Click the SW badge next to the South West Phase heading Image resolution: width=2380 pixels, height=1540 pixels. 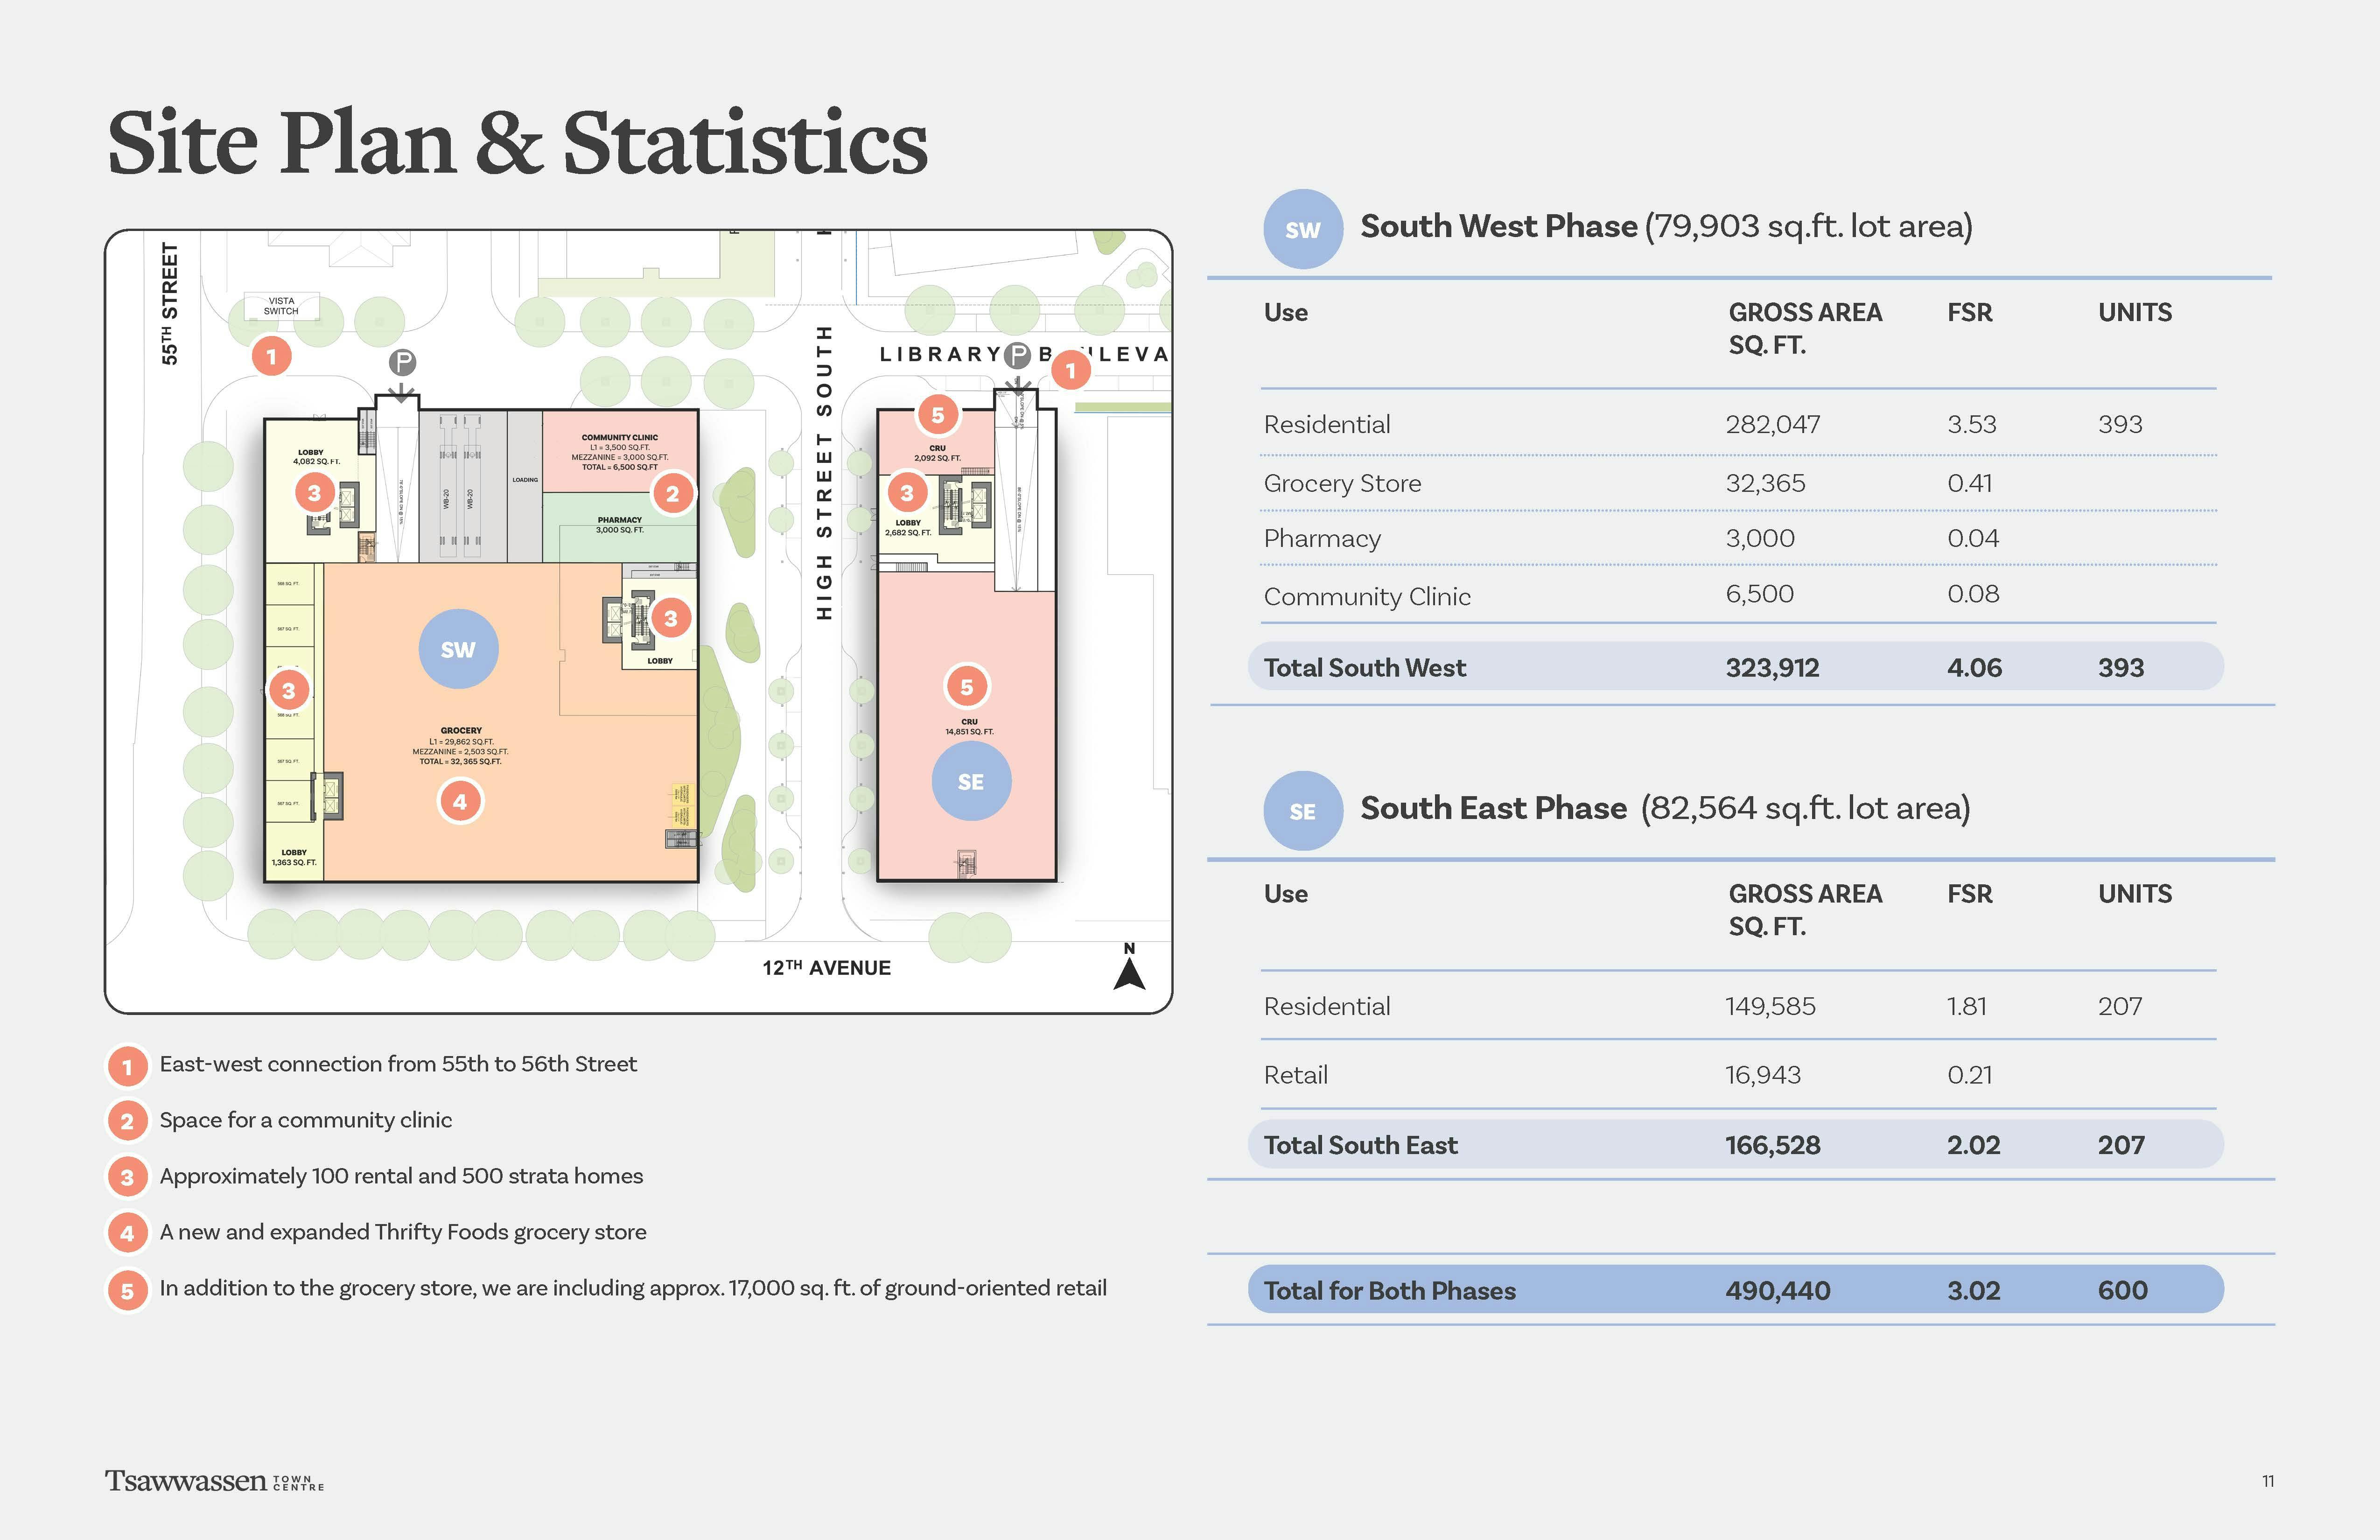(x=1302, y=230)
